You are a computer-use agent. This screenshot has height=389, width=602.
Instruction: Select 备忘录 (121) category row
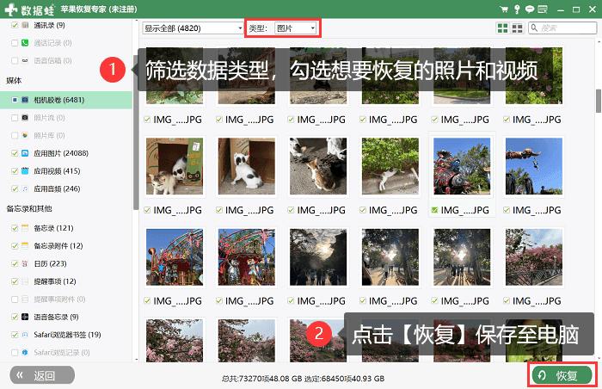click(x=66, y=228)
